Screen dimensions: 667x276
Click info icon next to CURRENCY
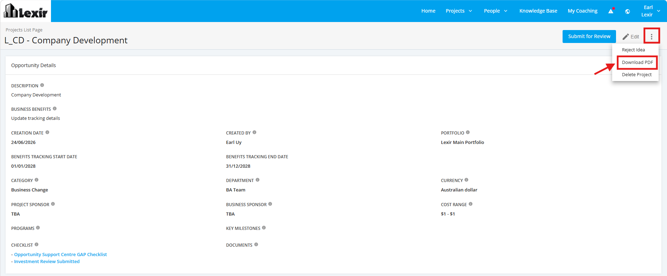click(x=467, y=180)
